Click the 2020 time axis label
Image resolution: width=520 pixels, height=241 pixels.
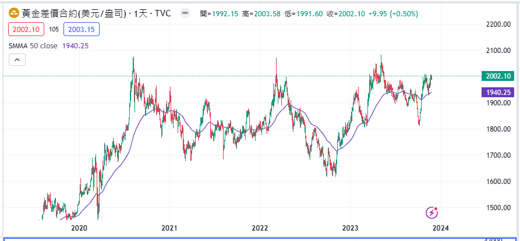[79, 228]
